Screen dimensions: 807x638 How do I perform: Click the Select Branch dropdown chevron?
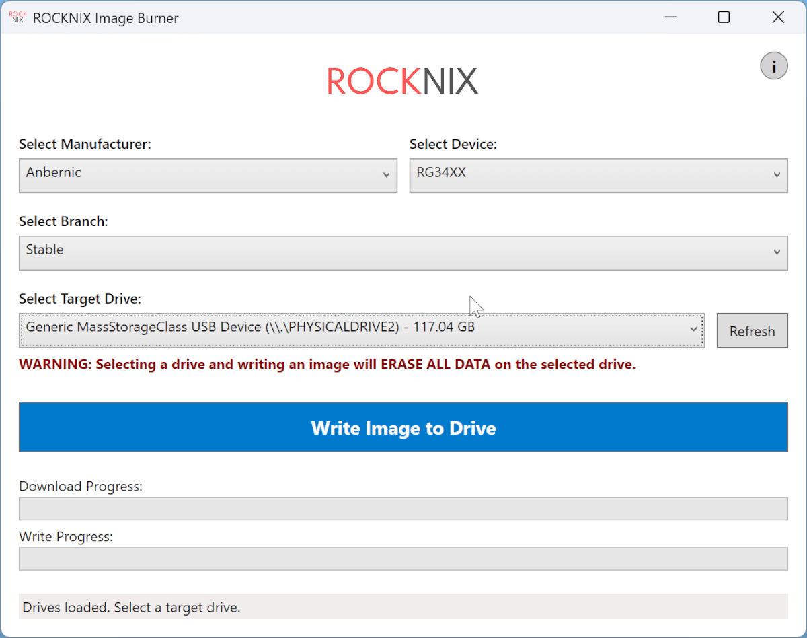tap(779, 253)
